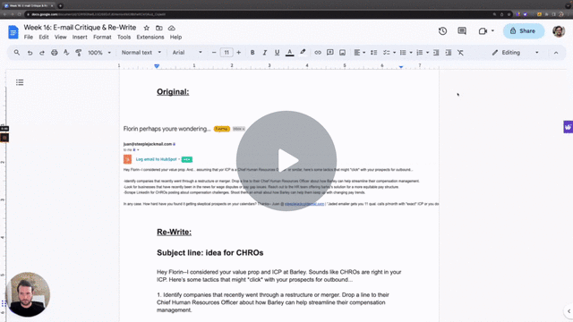Viewport: 573px width, 322px height.
Task: Open the File menu
Action: point(28,38)
